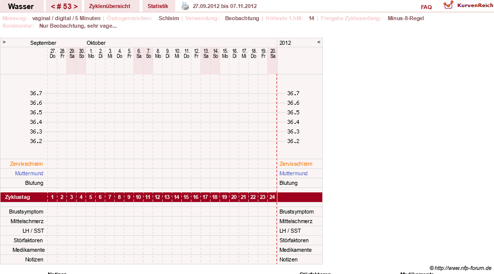Click the left Notizen row label

pyautogui.click(x=34, y=259)
